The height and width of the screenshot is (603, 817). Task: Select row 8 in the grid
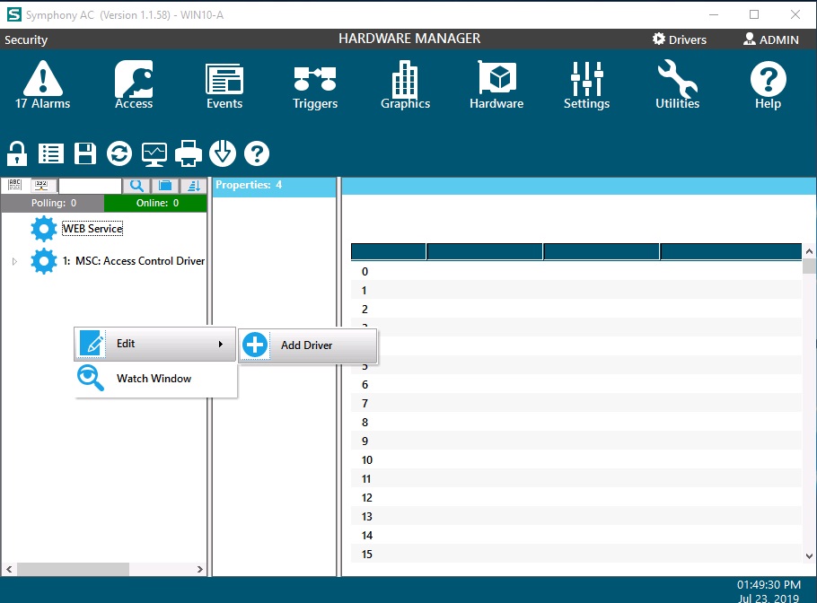(576, 422)
